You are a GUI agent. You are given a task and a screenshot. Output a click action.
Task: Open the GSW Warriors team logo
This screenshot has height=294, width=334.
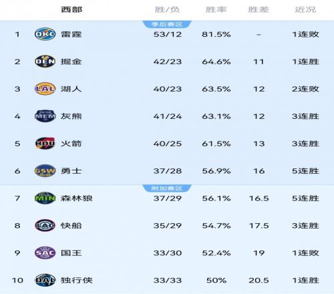tap(45, 171)
